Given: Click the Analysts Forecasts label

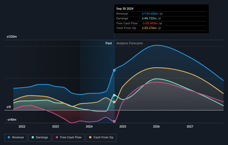Looking at the screenshot, I should [130, 43].
